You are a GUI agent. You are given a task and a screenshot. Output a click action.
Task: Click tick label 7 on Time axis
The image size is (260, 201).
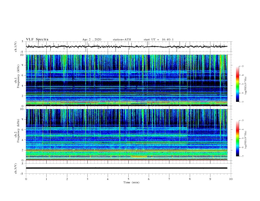pyautogui.click(x=169, y=179)
